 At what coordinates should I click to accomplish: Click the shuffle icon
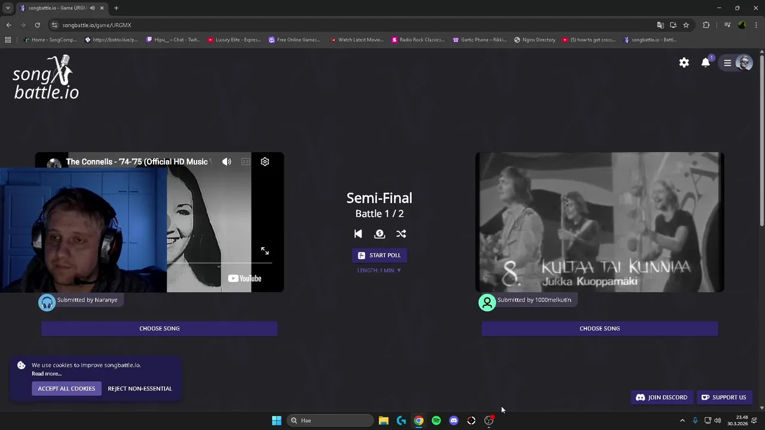coord(401,234)
